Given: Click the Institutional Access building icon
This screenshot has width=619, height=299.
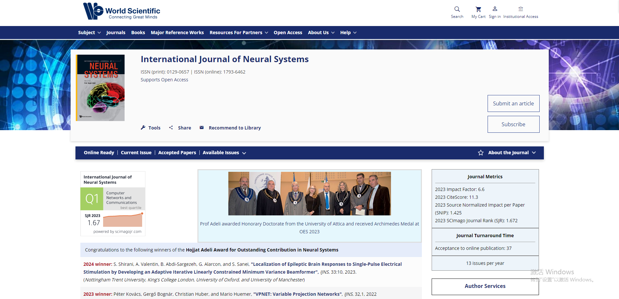Looking at the screenshot, I should click(x=521, y=9).
